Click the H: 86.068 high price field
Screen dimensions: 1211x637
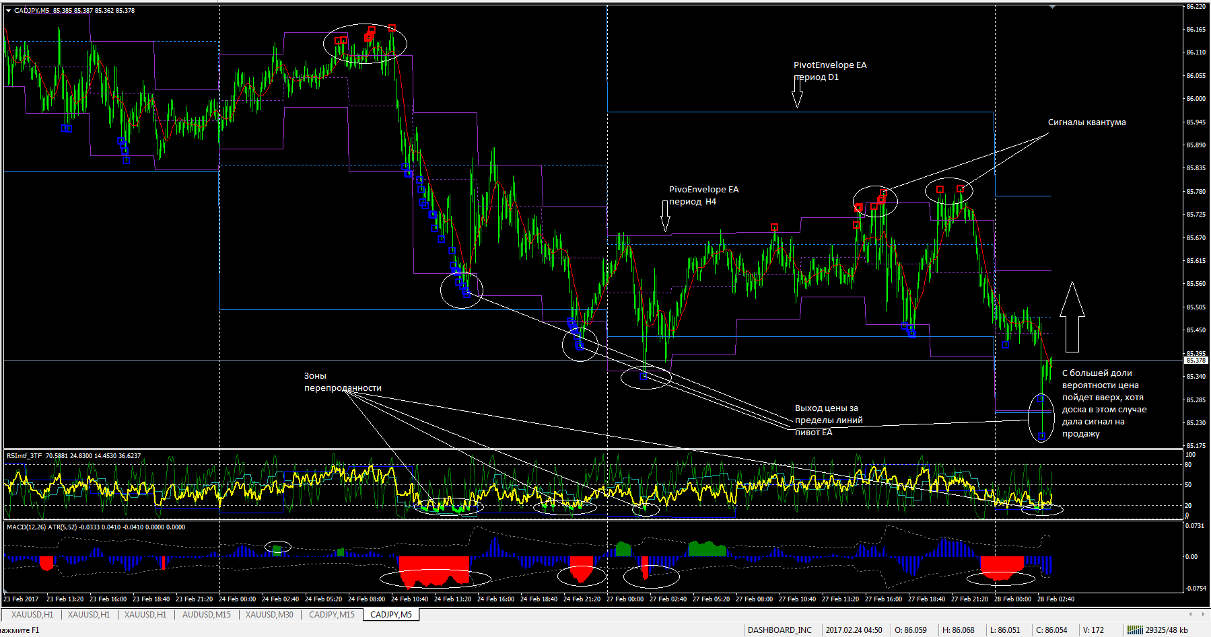(x=958, y=630)
